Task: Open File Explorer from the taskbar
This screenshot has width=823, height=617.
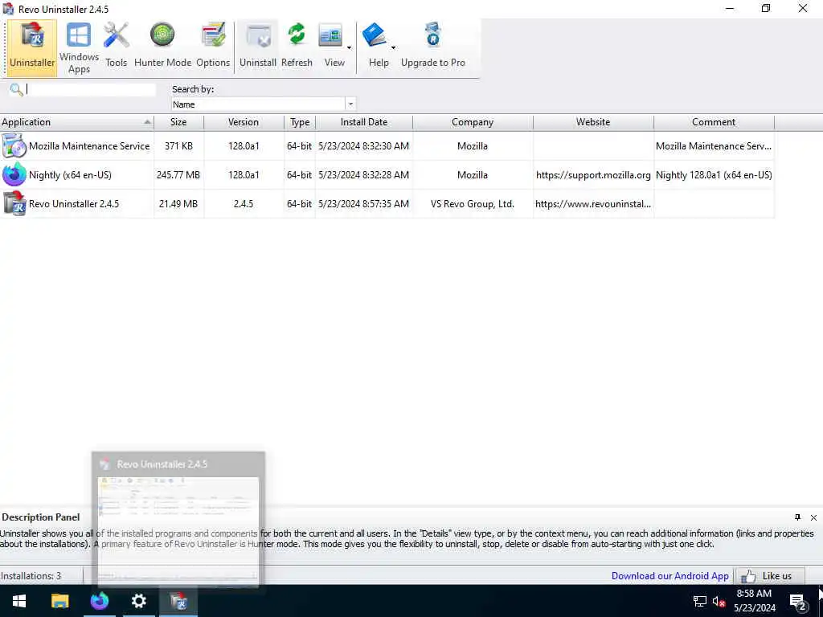Action: [59, 601]
